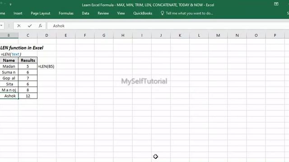Select column E header
The image size is (289, 162).
[x=66, y=35]
